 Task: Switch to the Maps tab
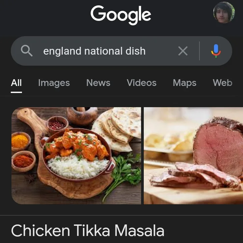coord(185,83)
